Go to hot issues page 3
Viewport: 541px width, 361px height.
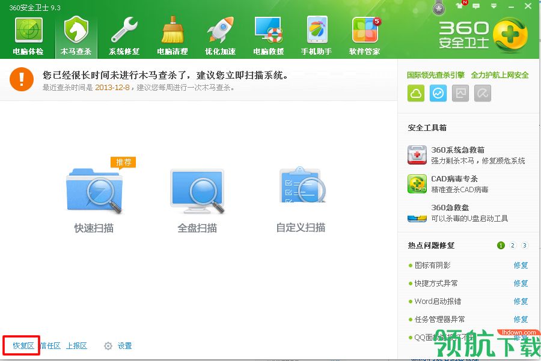pyautogui.click(x=524, y=246)
